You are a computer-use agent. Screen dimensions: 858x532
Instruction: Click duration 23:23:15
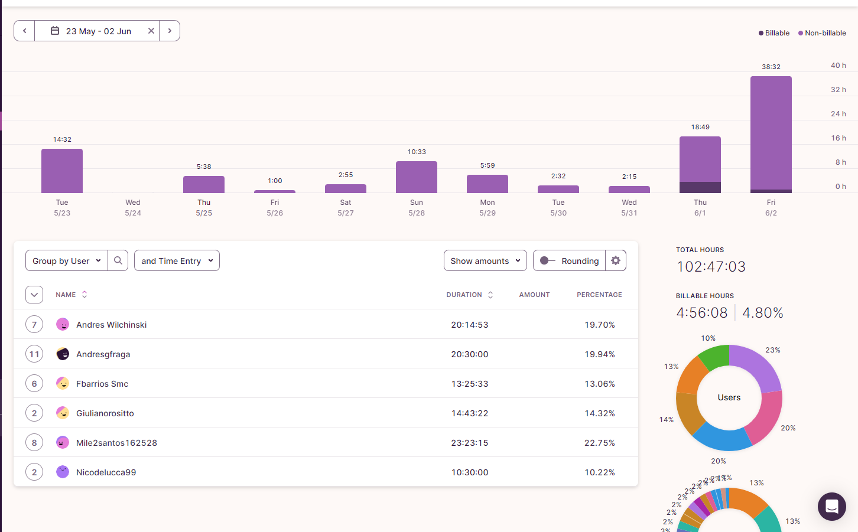[470, 443]
